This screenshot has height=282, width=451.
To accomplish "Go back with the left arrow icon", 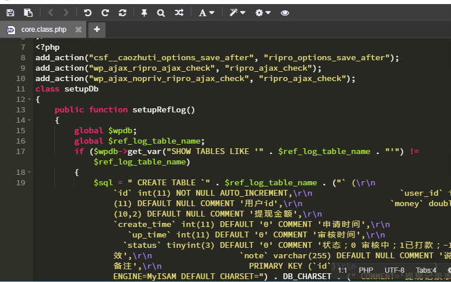I will (x=51, y=13).
